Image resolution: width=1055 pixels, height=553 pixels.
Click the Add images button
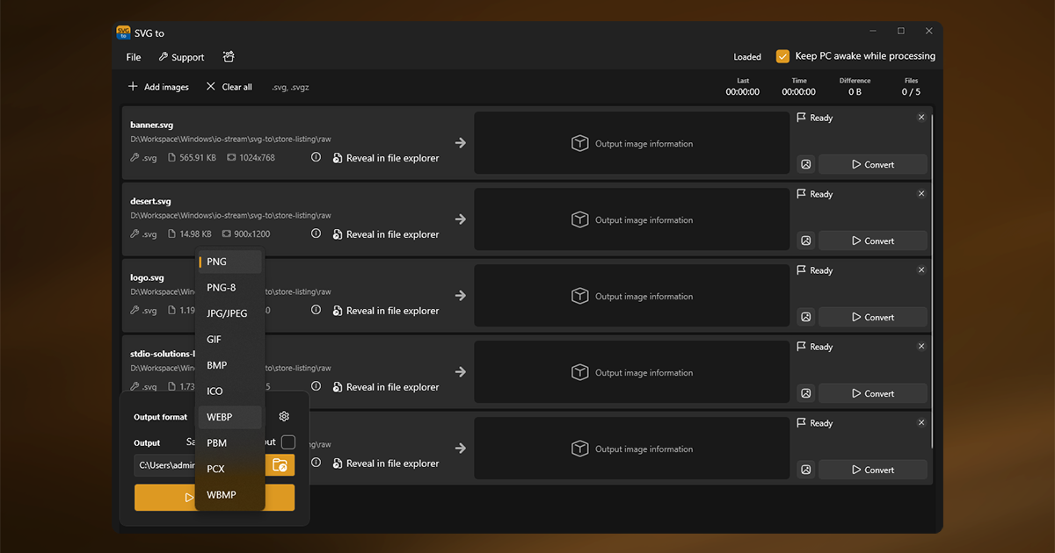pos(158,87)
